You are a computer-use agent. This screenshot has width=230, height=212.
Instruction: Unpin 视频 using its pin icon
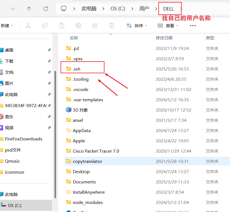(49, 128)
